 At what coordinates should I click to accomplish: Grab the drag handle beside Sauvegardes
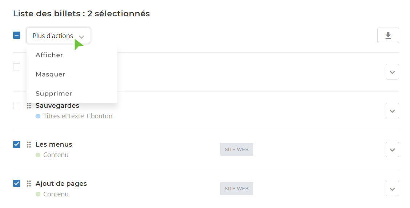(x=29, y=106)
